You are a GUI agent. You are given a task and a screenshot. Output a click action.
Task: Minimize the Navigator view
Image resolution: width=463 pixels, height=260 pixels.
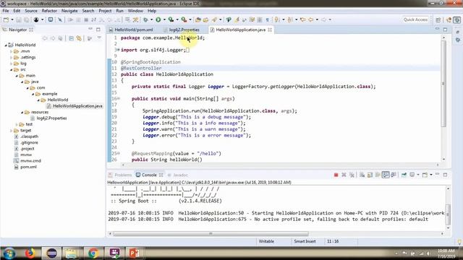coord(90,29)
